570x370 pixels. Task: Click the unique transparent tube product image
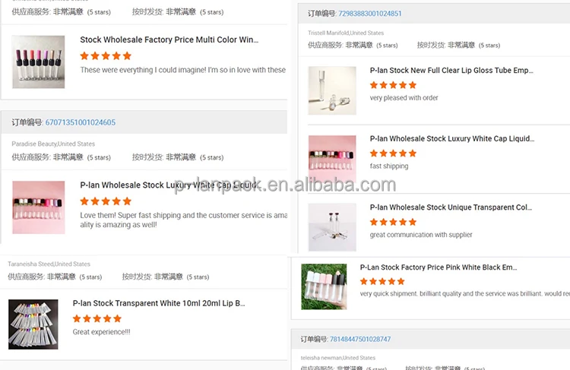point(332,227)
